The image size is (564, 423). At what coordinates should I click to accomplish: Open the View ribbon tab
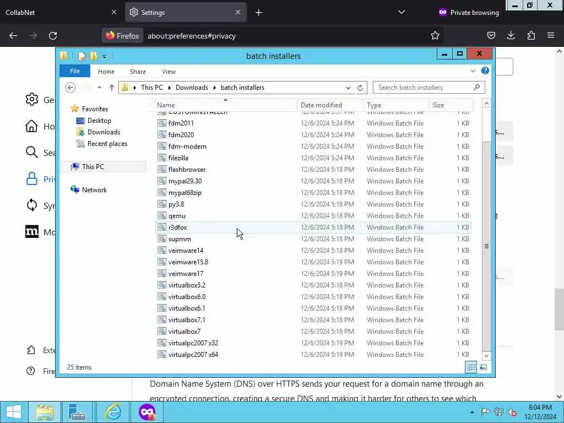pyautogui.click(x=169, y=72)
